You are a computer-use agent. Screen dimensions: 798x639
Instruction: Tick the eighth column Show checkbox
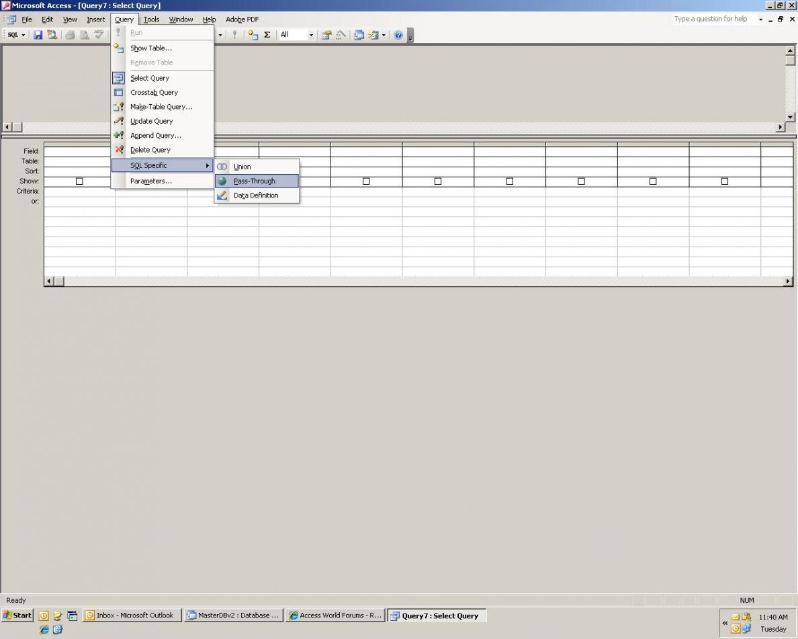[x=581, y=181]
